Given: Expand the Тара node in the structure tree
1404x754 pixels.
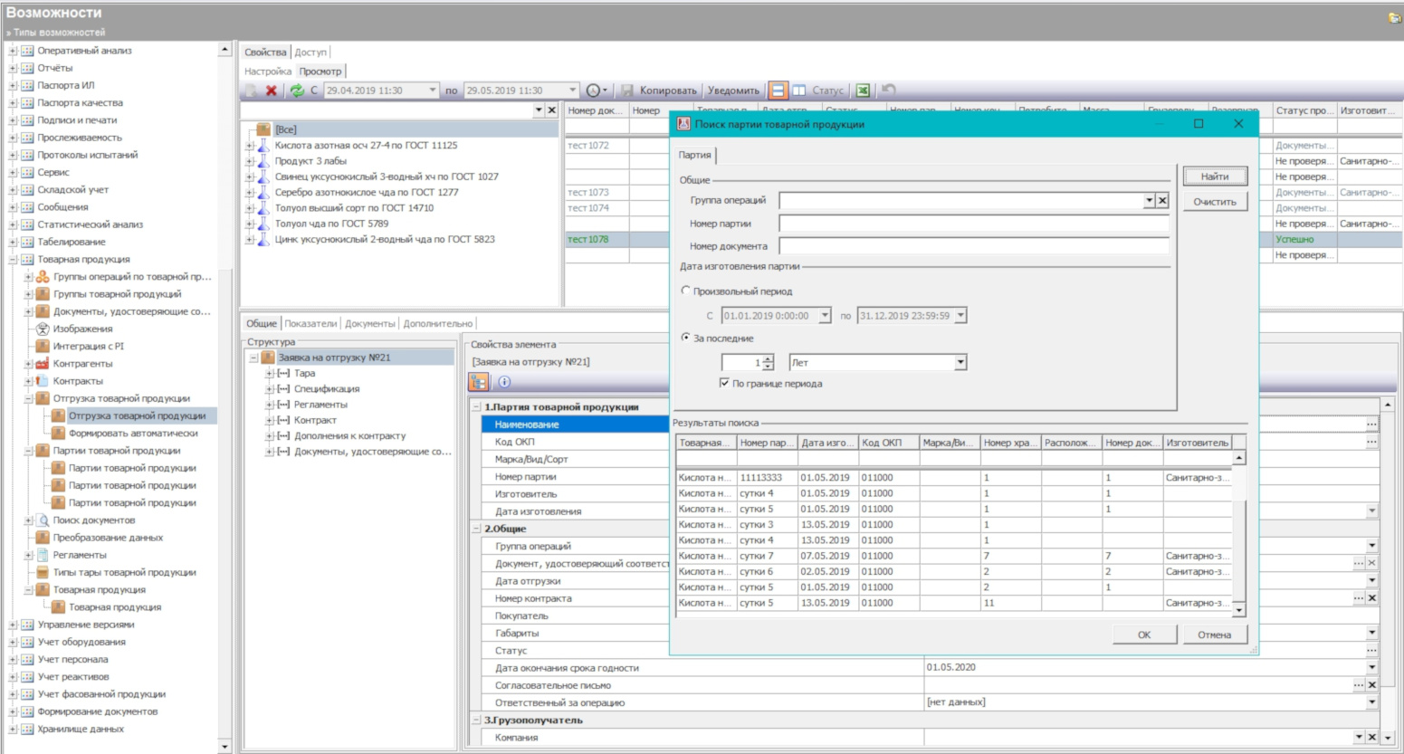Looking at the screenshot, I should pos(269,374).
